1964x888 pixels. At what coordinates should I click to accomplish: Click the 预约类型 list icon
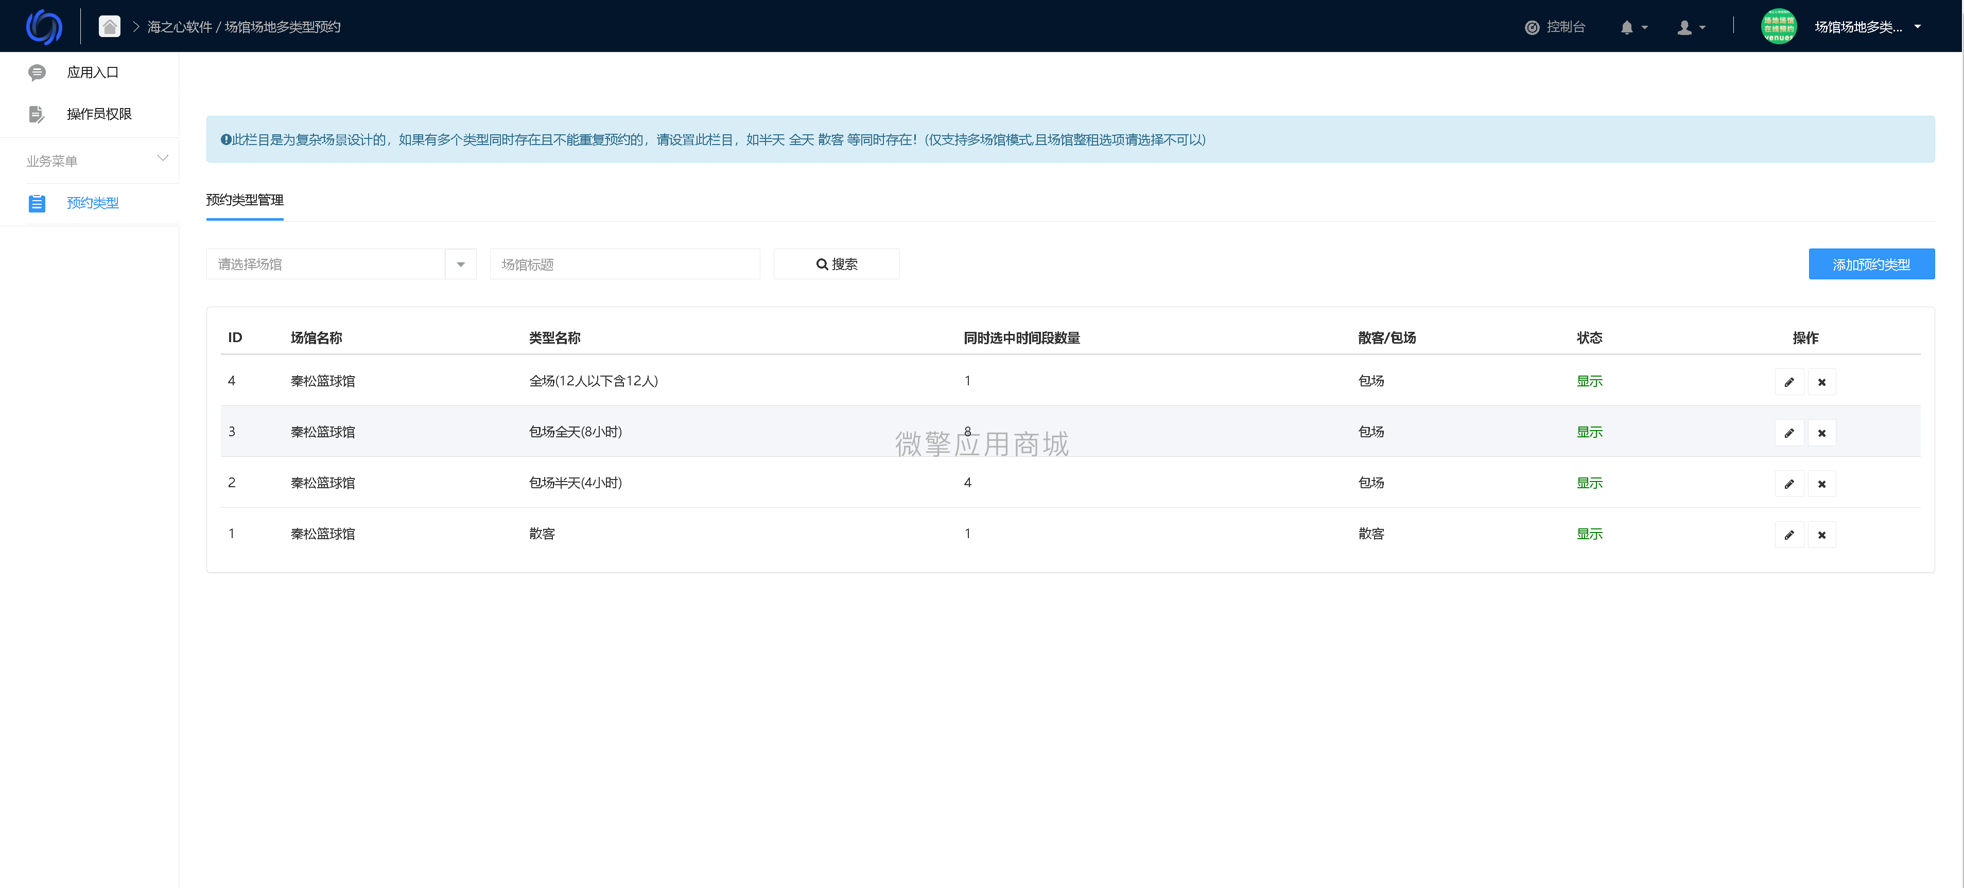[x=37, y=204]
